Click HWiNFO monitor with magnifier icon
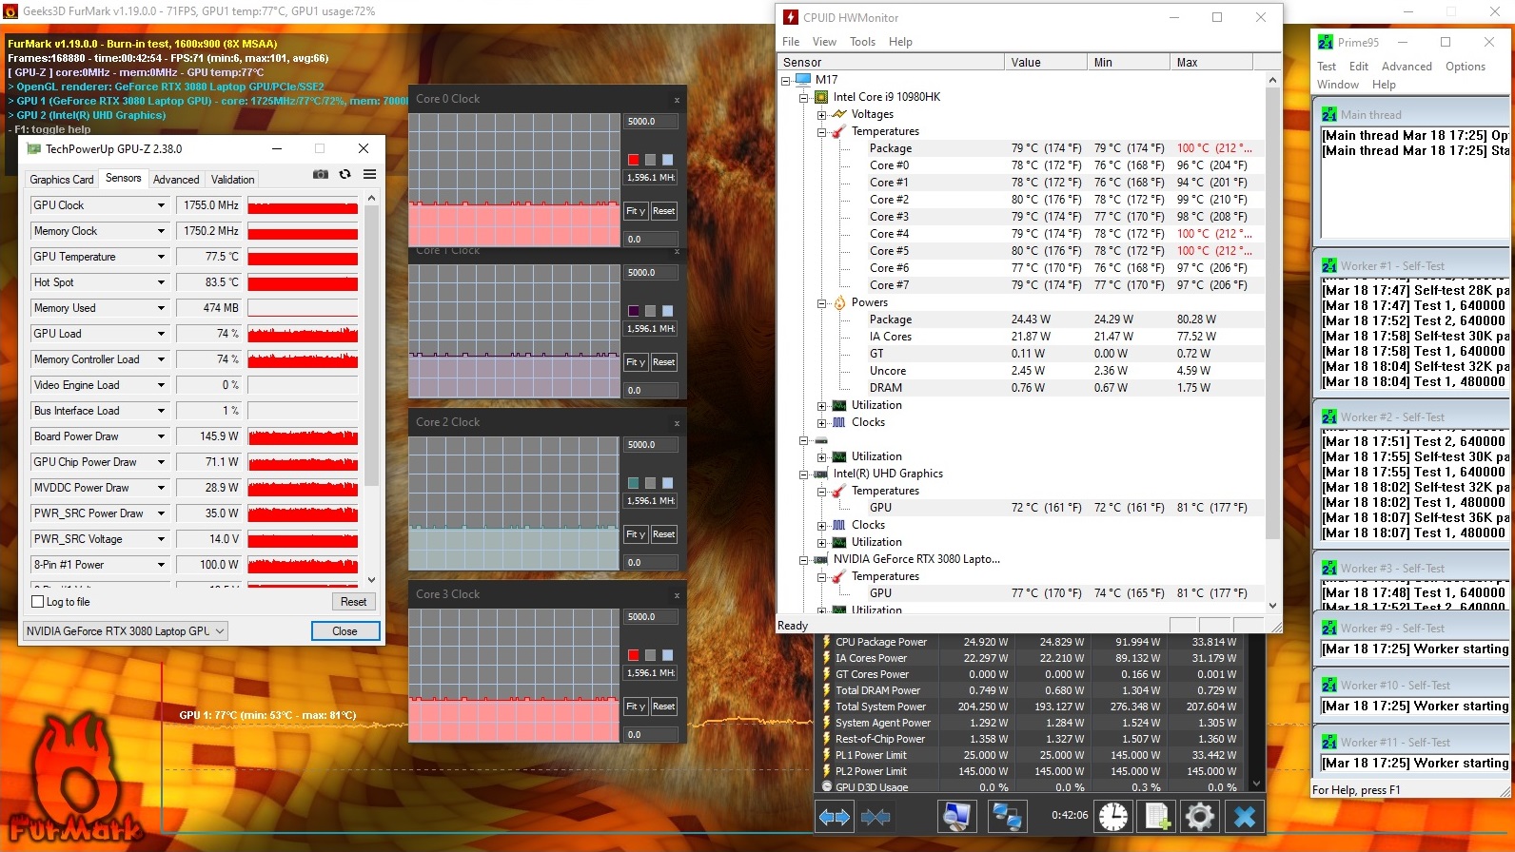Image resolution: width=1515 pixels, height=852 pixels. [x=956, y=817]
